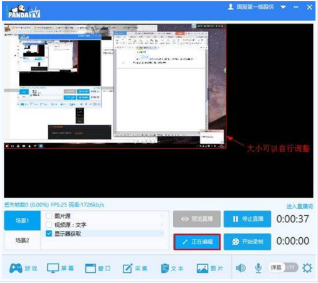This screenshot has width=318, height=283.
Task: Switch to 场景1 scene tab
Action: coord(22,220)
